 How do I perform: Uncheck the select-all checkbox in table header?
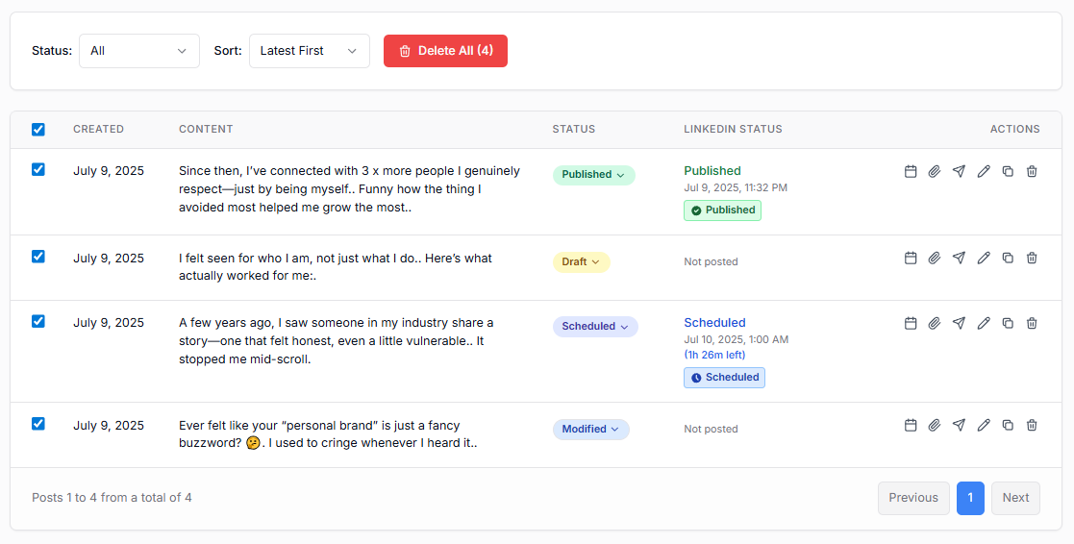(38, 130)
